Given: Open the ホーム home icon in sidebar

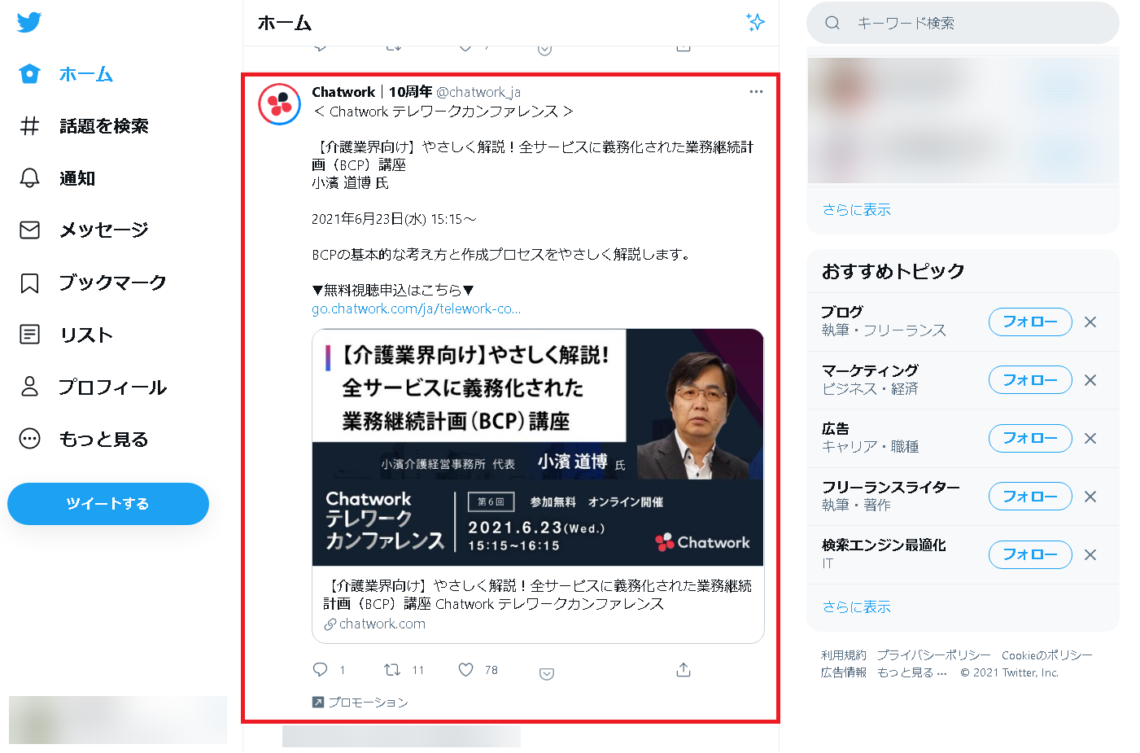Looking at the screenshot, I should tap(29, 74).
